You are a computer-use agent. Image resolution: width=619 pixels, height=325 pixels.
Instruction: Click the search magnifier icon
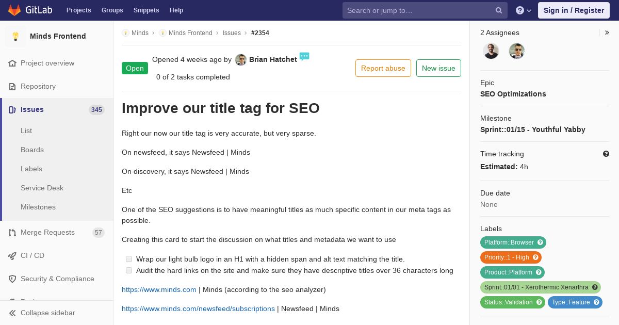(x=499, y=10)
